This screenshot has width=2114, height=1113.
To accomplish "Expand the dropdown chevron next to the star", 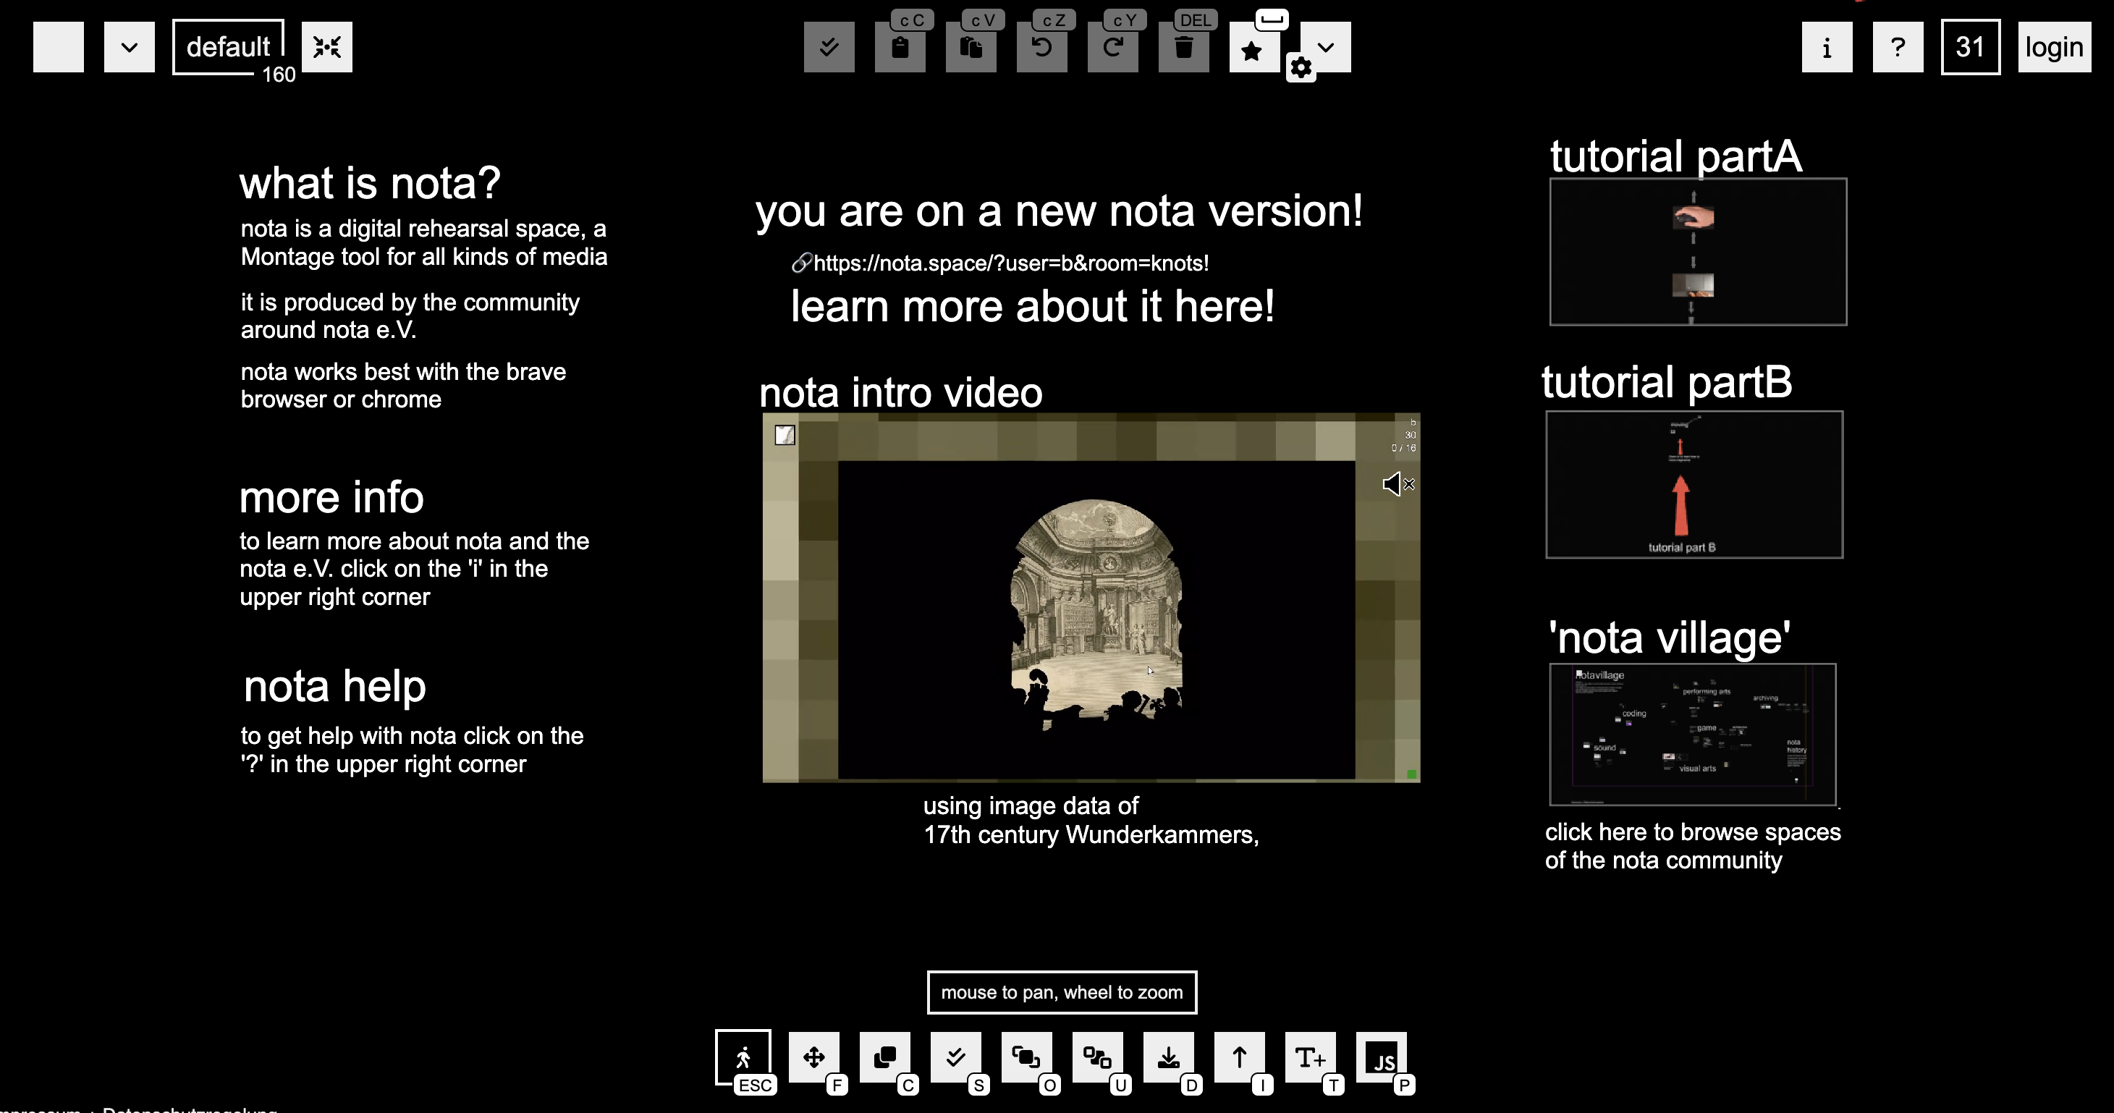I will (1326, 47).
